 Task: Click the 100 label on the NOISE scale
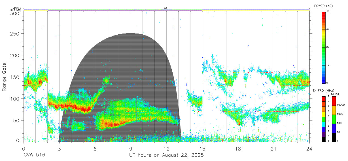pyautogui.click(x=339, y=123)
